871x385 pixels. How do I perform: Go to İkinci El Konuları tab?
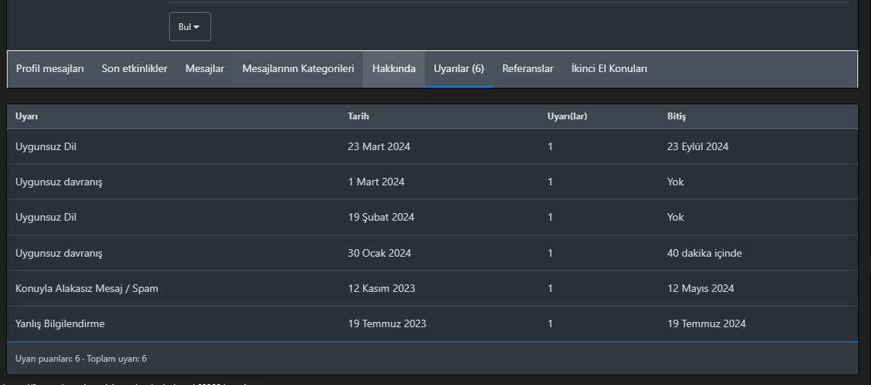609,69
